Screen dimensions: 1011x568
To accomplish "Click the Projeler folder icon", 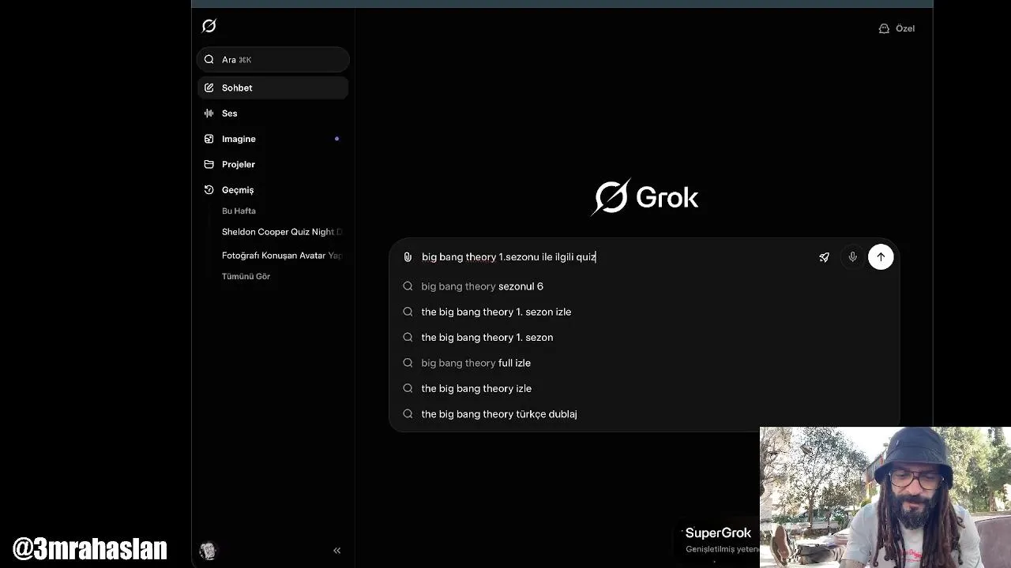I will (209, 164).
